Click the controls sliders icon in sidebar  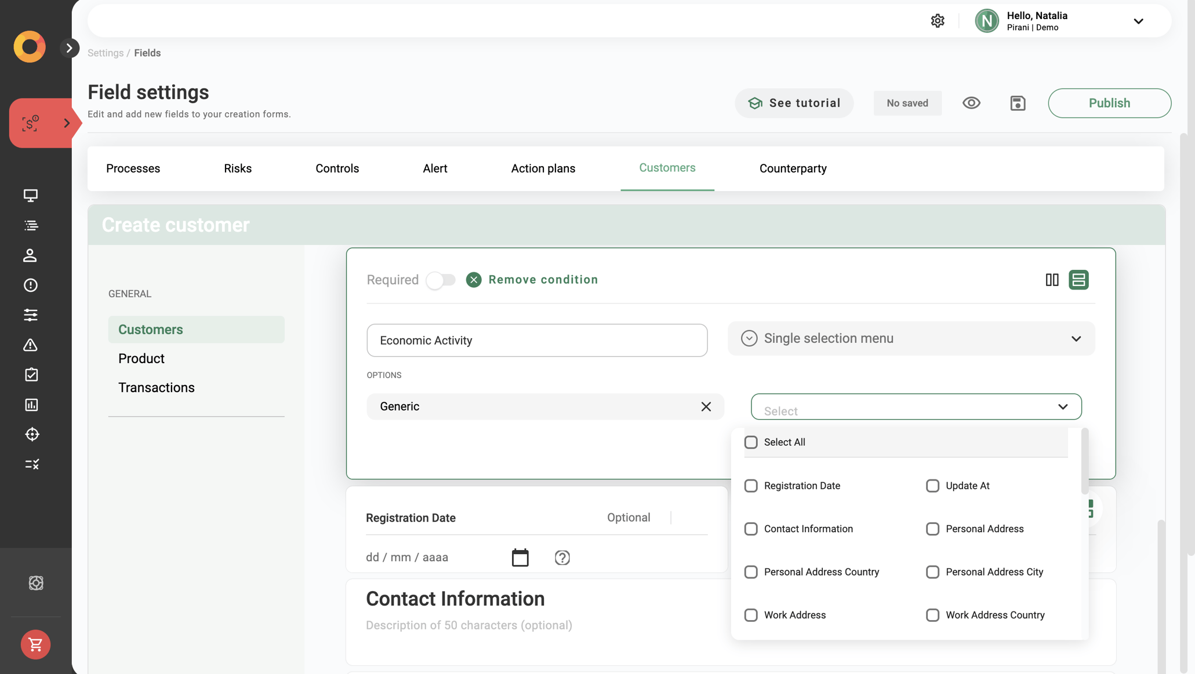[x=31, y=315]
